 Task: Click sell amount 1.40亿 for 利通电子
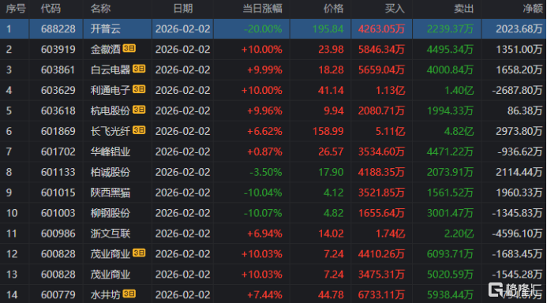[x=459, y=90]
